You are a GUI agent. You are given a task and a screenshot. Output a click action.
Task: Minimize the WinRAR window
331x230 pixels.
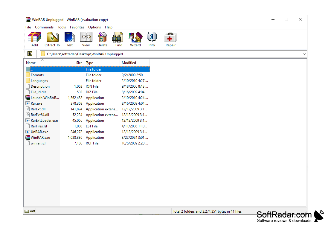pos(273,19)
